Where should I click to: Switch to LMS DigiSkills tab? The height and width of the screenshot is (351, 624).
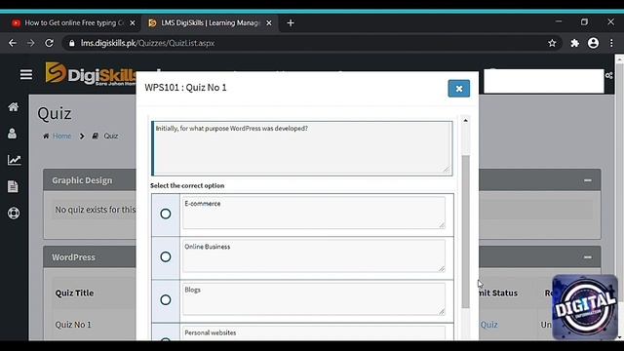pyautogui.click(x=211, y=23)
